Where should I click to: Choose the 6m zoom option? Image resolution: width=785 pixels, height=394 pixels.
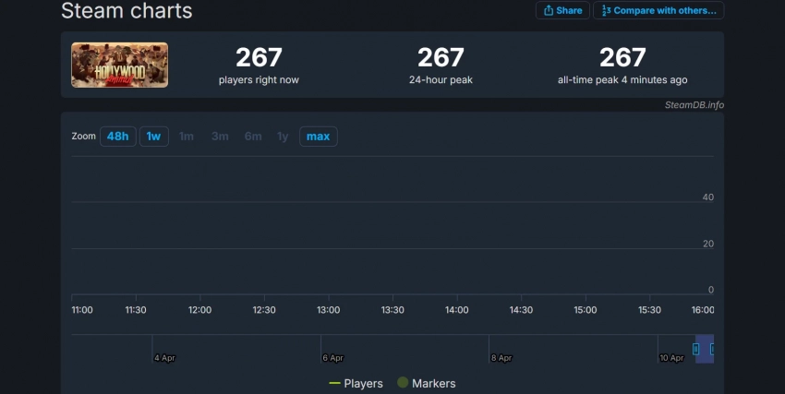pos(253,137)
